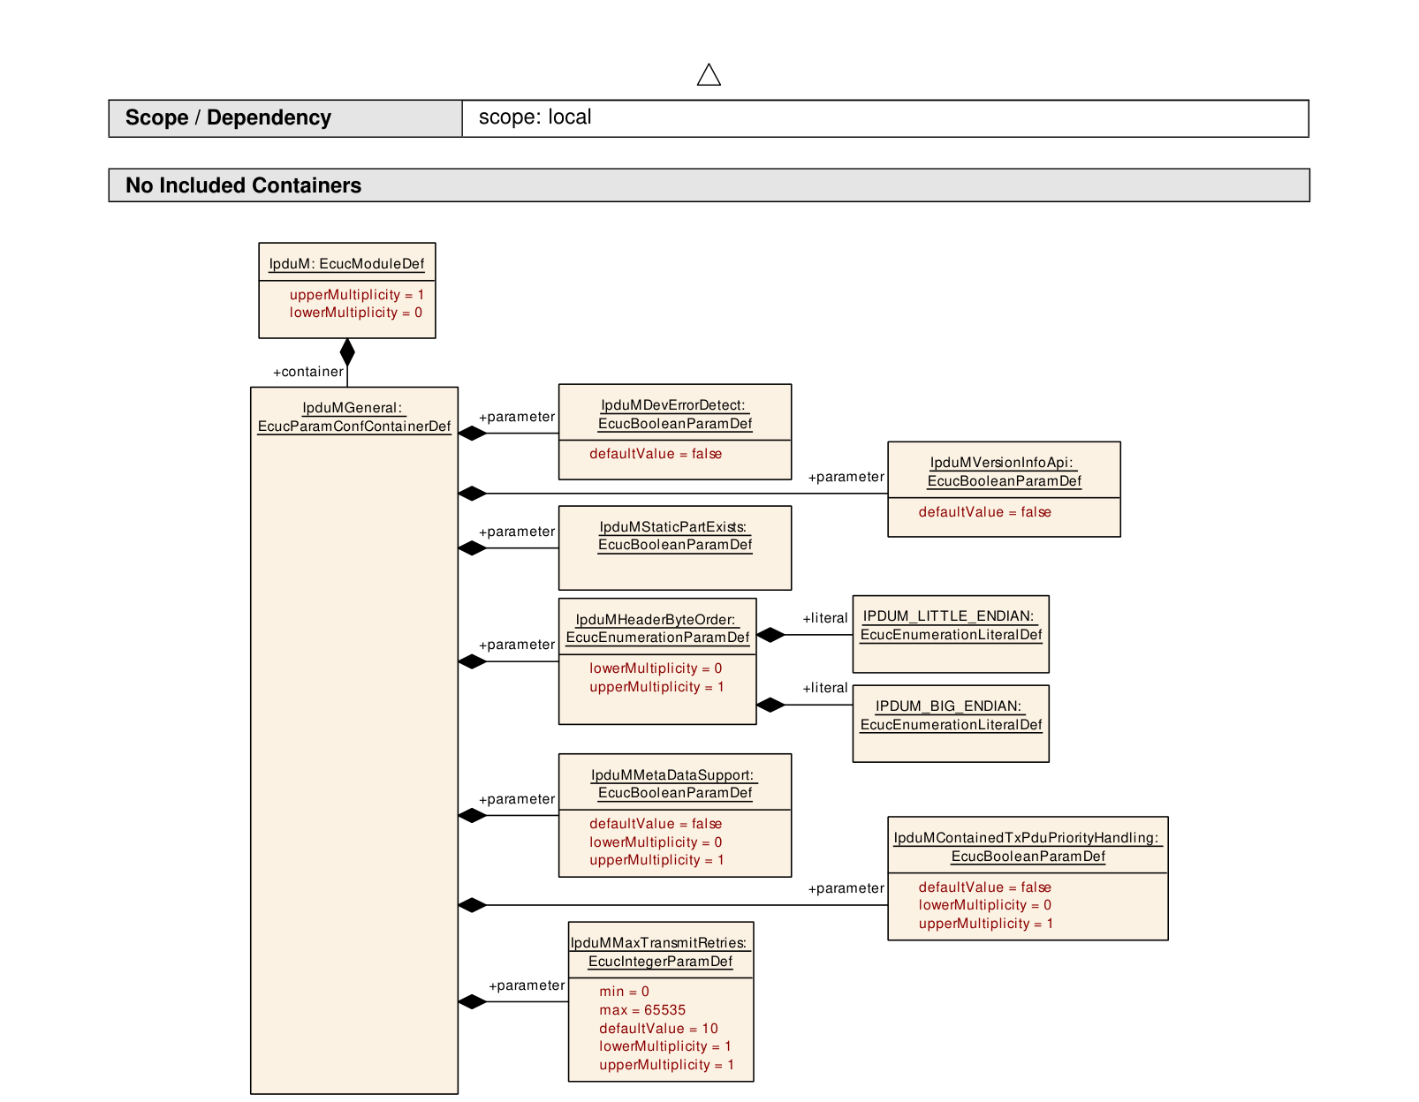1419x1102 pixels.
Task: Select the 'scope: local' cell
Action: (885, 118)
